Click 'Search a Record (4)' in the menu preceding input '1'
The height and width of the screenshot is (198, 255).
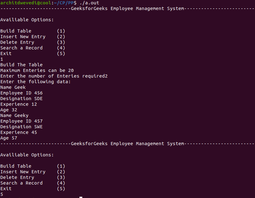[33, 48]
